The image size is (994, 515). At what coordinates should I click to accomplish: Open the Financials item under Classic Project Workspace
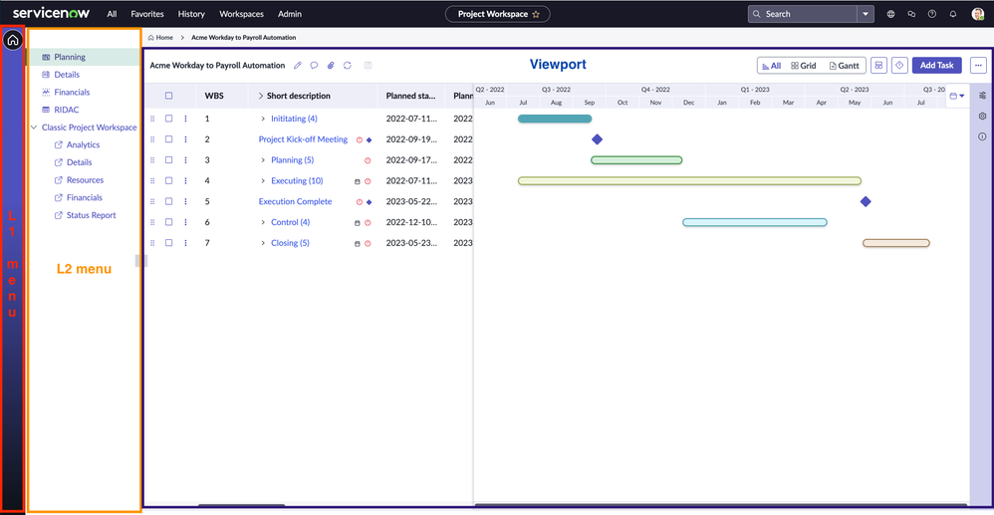pyautogui.click(x=85, y=197)
